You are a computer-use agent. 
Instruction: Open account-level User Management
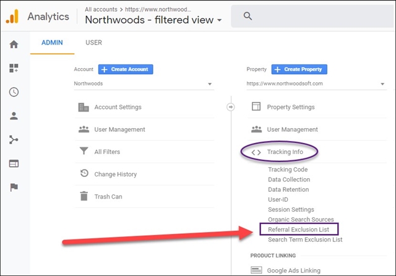pyautogui.click(x=119, y=129)
